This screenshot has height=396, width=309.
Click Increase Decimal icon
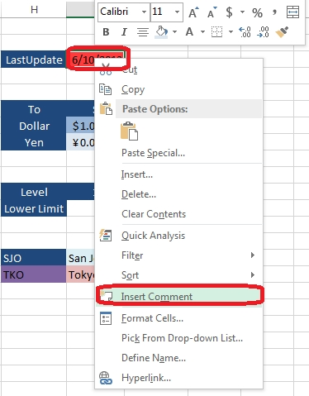click(245, 32)
